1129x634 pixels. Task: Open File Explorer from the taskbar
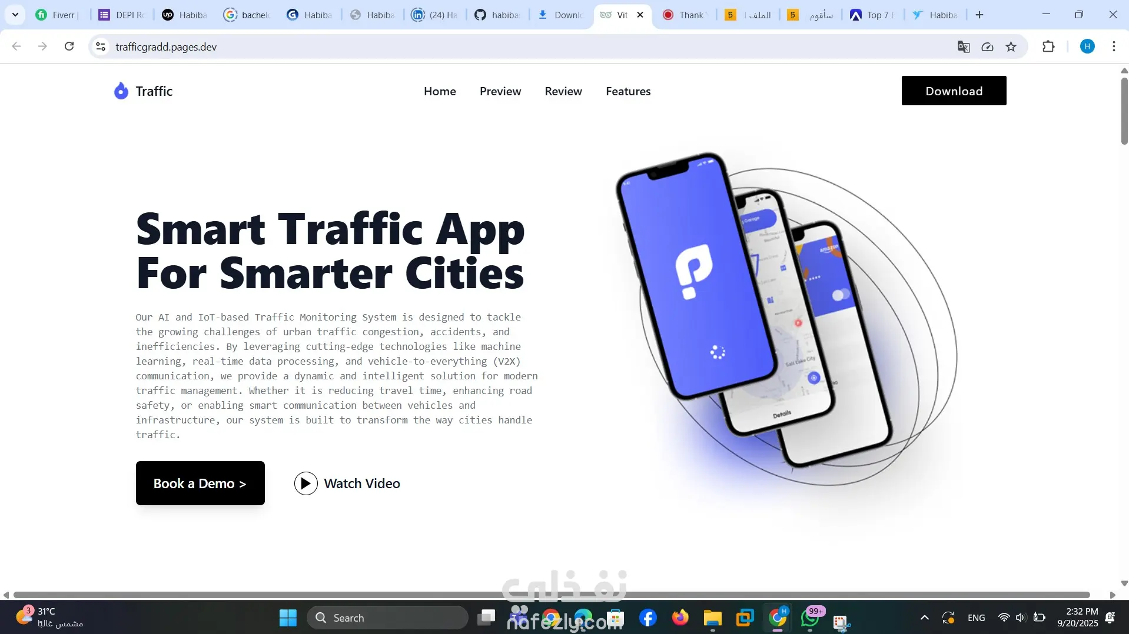point(712,618)
